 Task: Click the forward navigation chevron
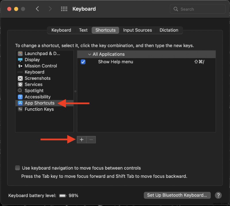[x=50, y=9]
